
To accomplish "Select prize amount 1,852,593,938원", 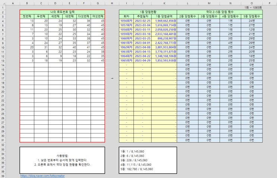I will [x=164, y=60].
